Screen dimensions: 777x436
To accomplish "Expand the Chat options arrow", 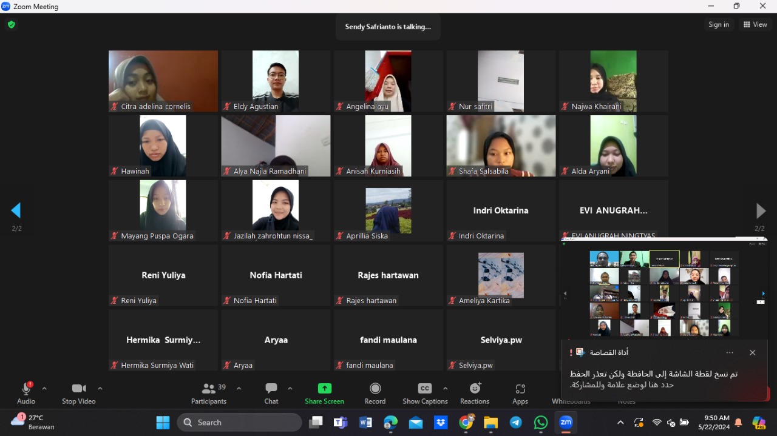I will (290, 389).
